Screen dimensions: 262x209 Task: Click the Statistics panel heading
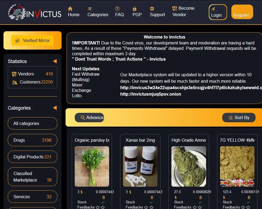(17, 61)
